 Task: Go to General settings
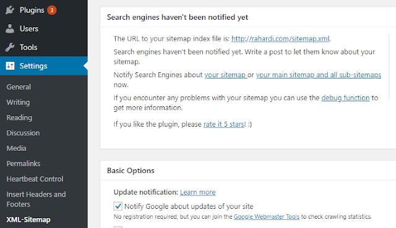coord(19,87)
